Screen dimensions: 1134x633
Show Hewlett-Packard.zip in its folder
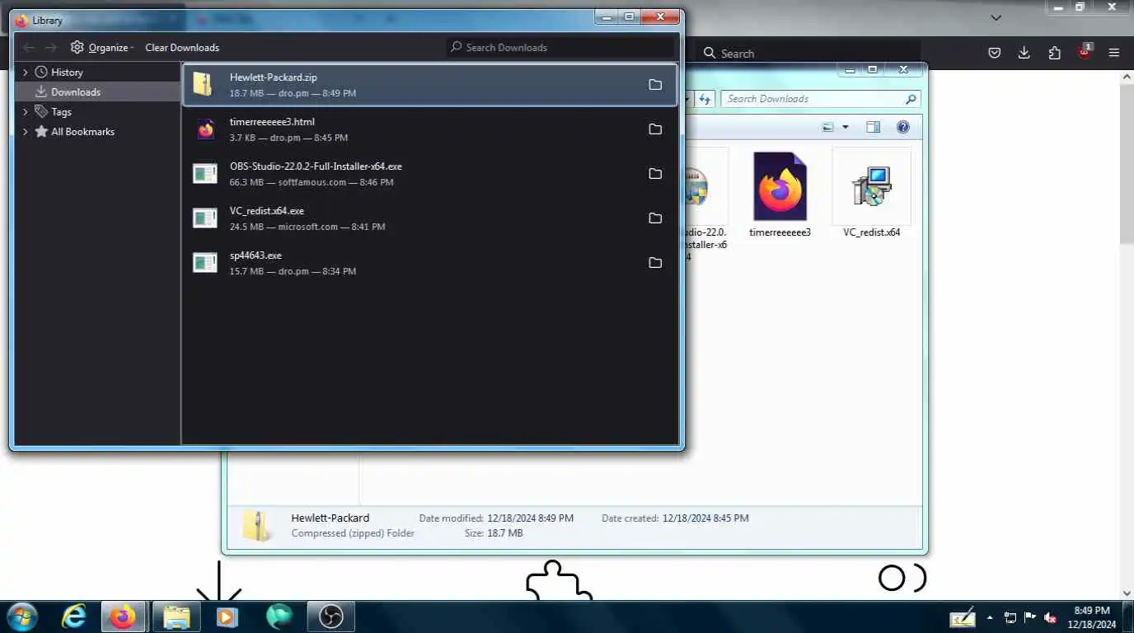click(655, 85)
